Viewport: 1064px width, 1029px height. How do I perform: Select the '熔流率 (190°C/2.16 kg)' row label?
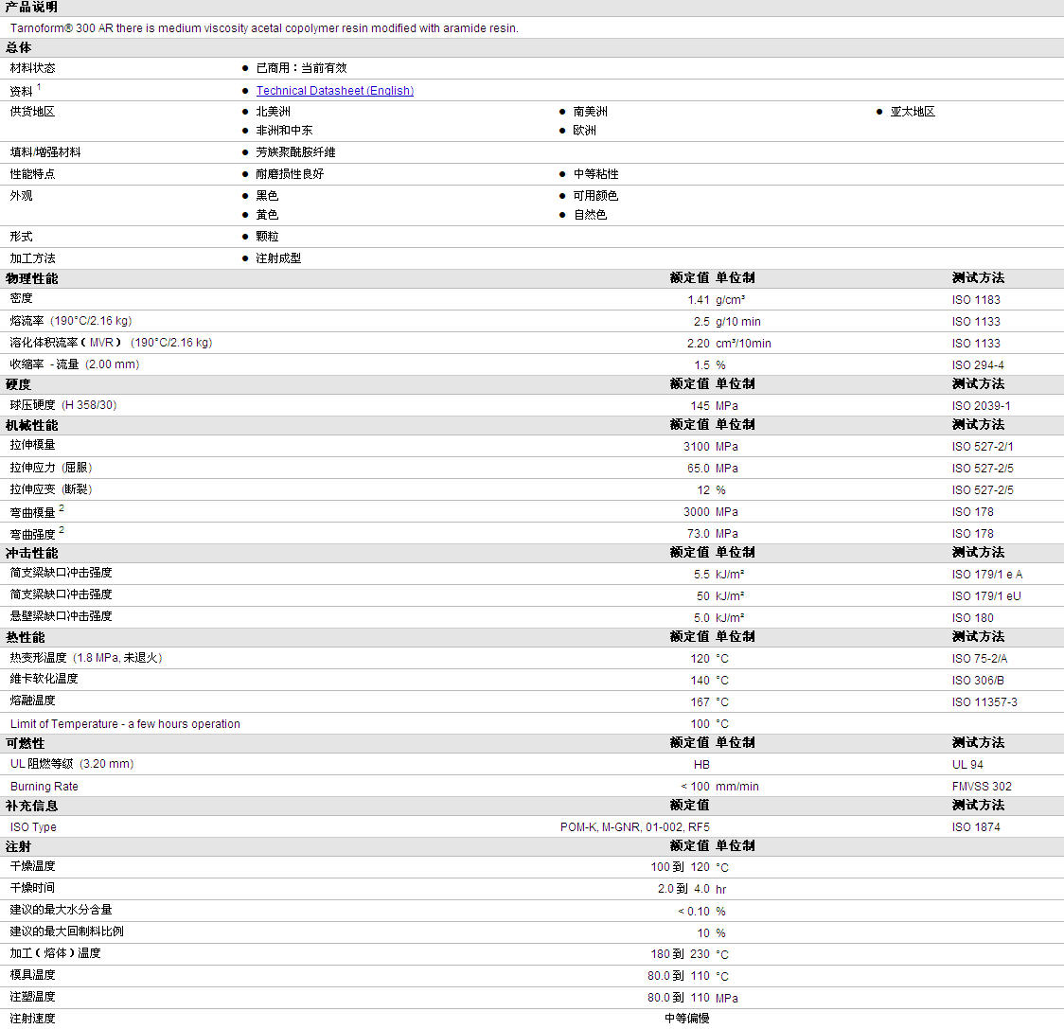tap(71, 321)
